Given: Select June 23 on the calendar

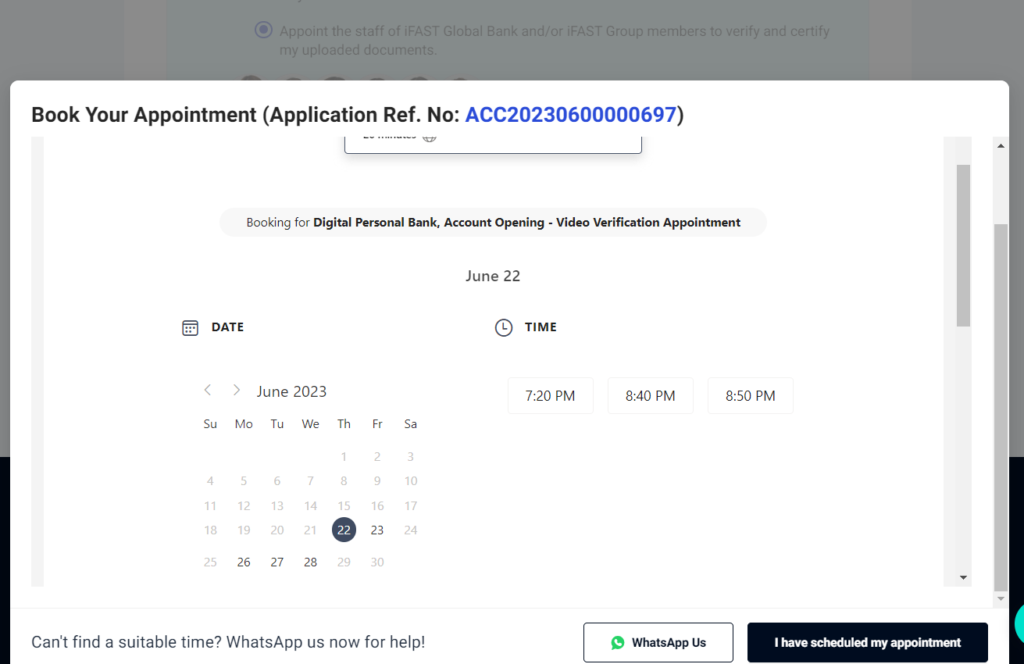Looking at the screenshot, I should (377, 530).
